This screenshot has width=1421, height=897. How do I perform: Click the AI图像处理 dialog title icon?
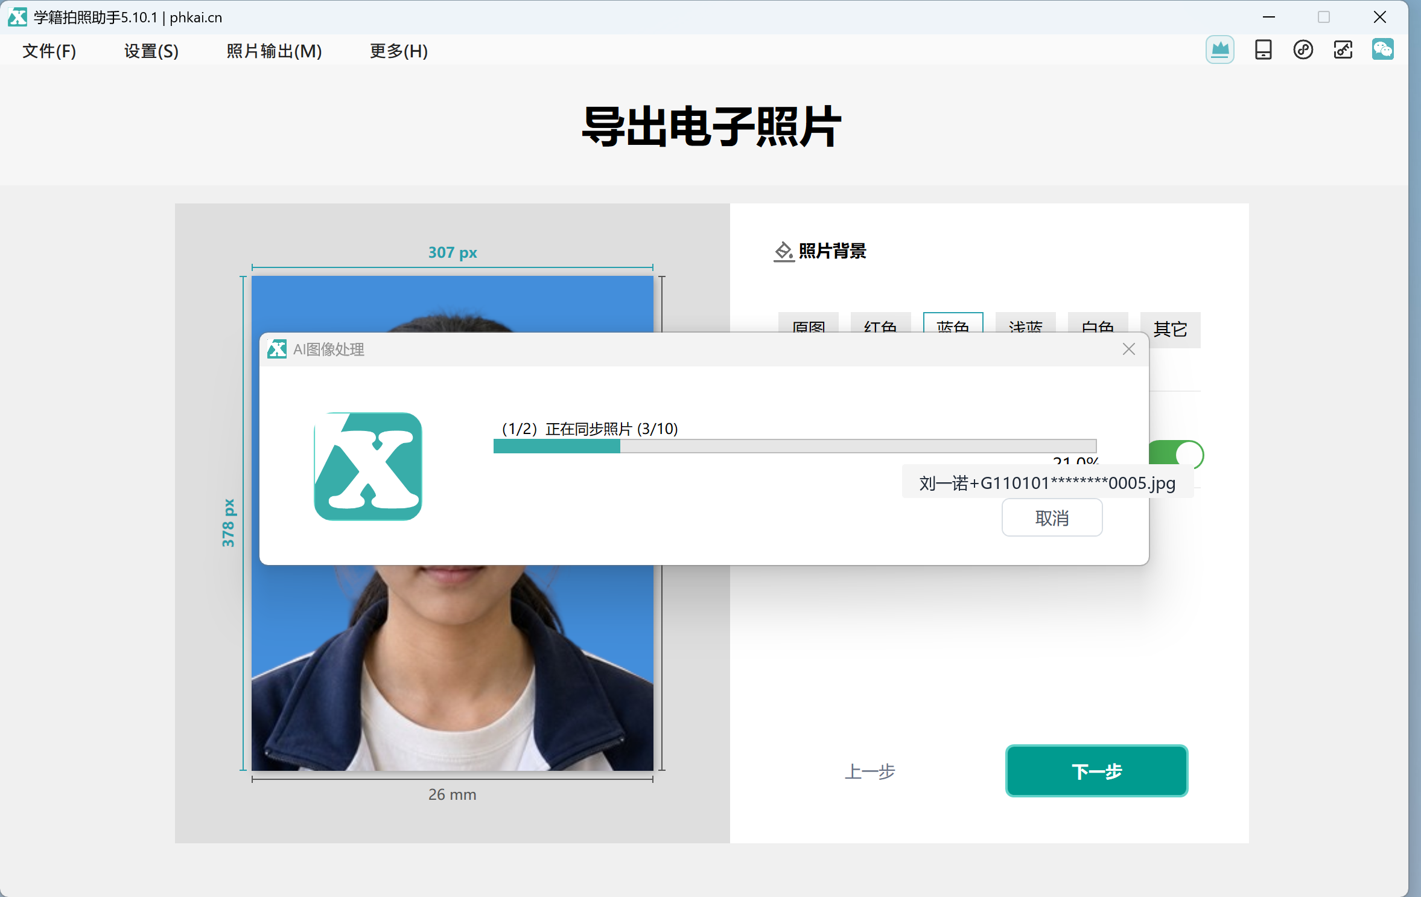click(x=276, y=349)
